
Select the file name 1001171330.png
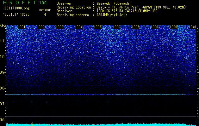point(16,9)
